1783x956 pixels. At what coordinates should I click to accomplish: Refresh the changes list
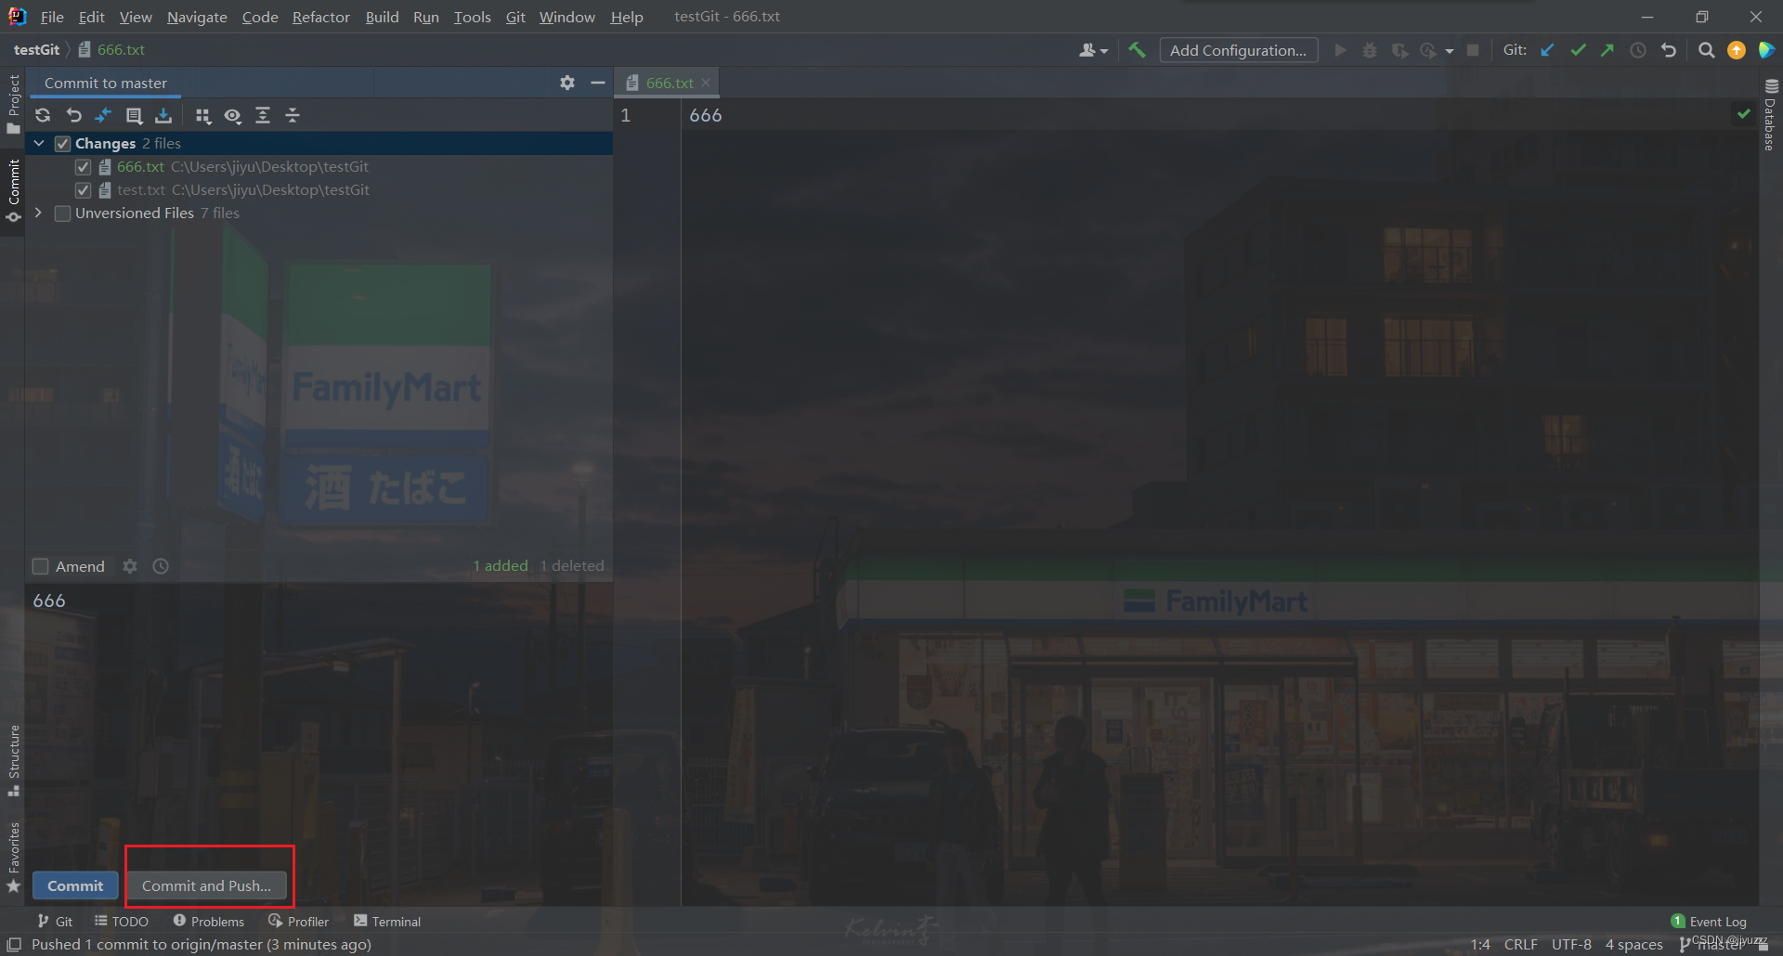43,115
